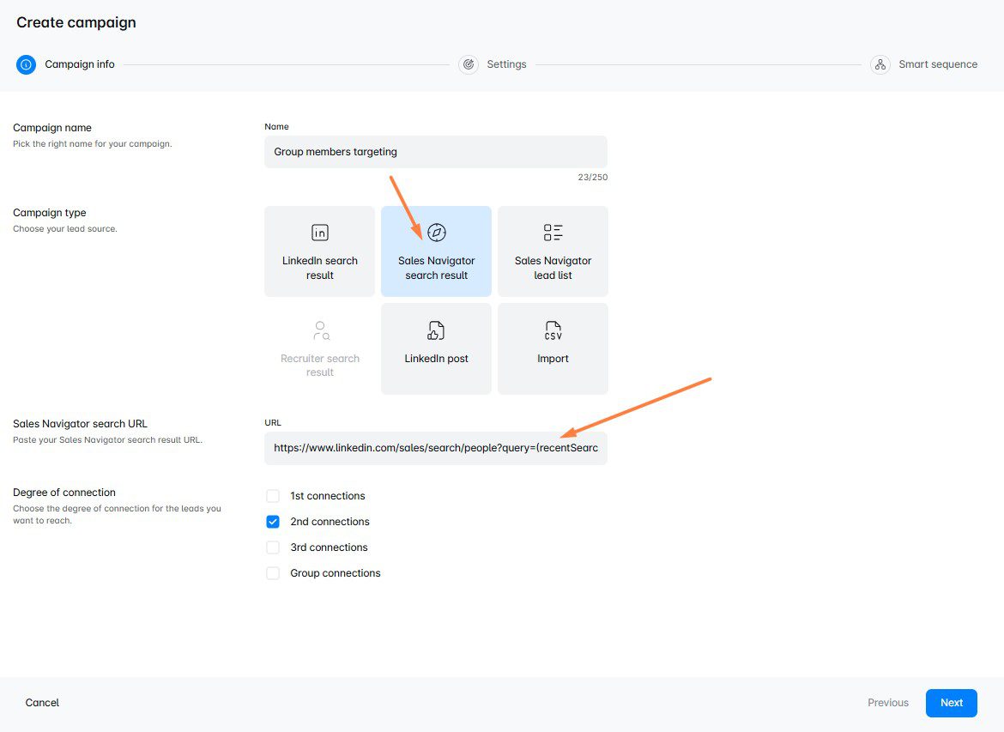Go to the Smart sequence step

click(x=938, y=64)
